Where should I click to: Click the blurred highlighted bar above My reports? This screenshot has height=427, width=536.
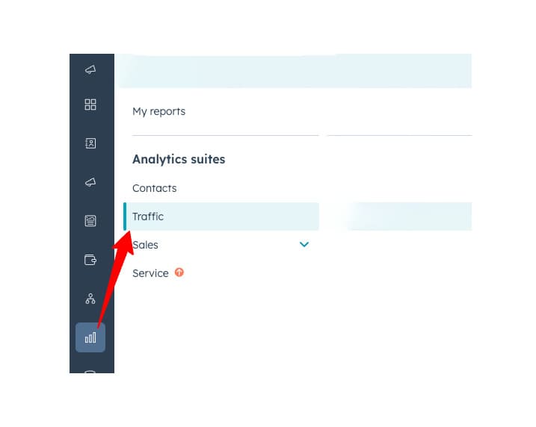coord(295,71)
